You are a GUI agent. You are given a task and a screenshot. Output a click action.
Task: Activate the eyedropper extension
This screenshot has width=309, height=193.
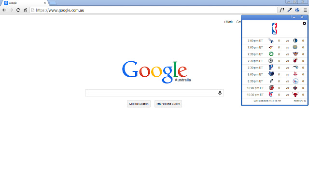[x=290, y=10]
